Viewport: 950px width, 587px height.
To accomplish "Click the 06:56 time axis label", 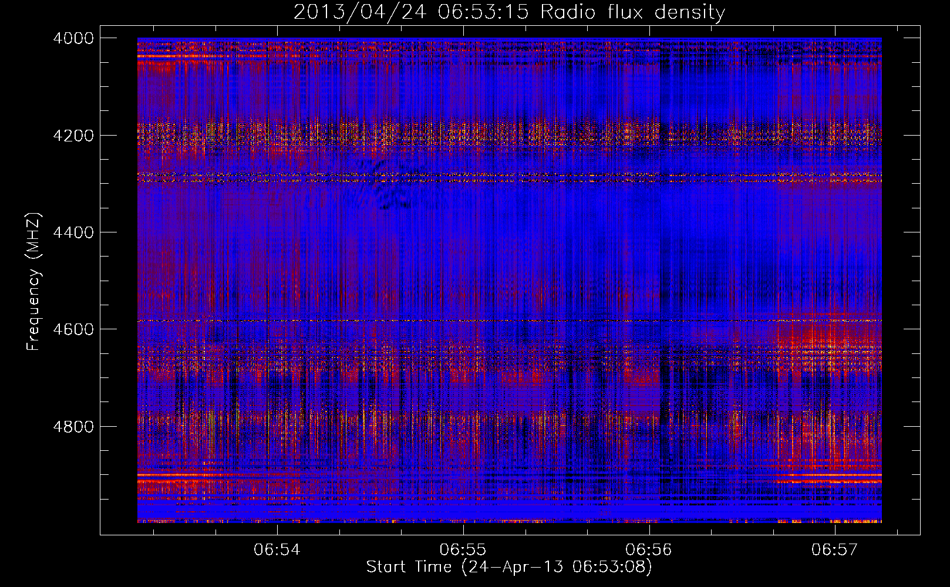I will (649, 550).
